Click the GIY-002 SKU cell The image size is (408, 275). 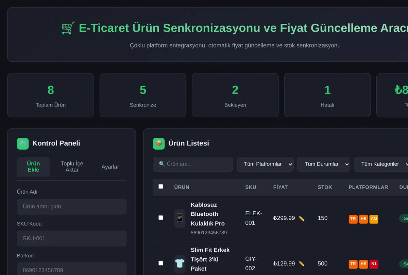click(x=251, y=263)
